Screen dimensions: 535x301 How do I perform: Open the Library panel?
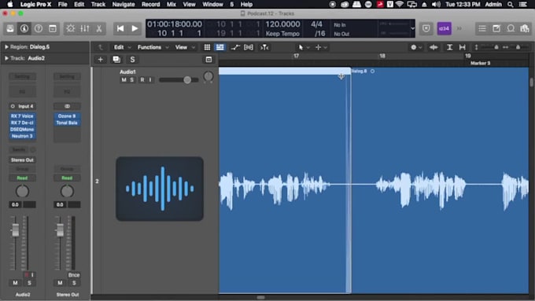[10, 28]
